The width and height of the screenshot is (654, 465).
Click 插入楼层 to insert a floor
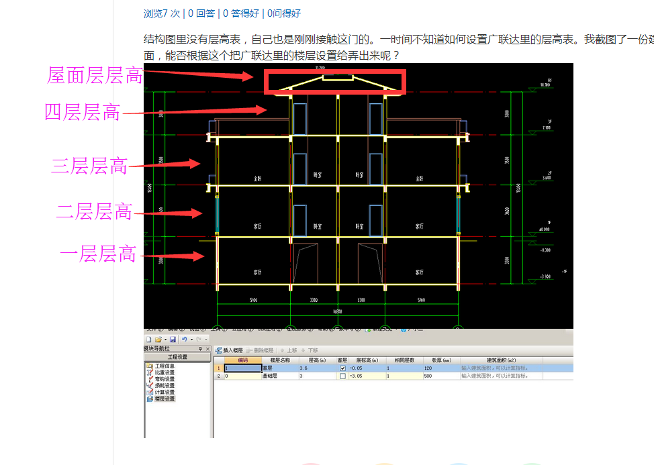(x=229, y=350)
